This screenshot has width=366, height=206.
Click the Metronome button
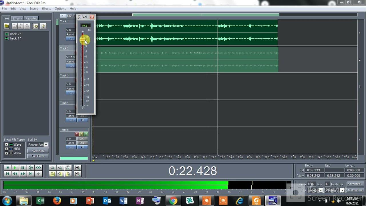click(x=355, y=190)
